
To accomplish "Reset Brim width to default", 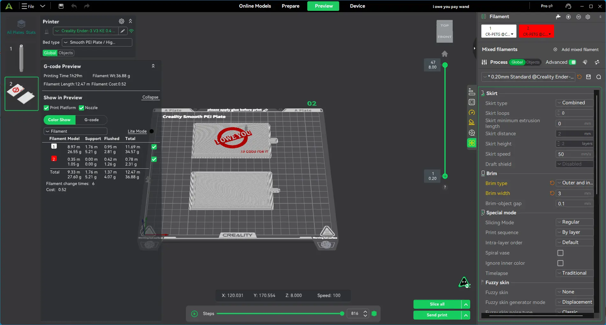I will click(x=552, y=193).
